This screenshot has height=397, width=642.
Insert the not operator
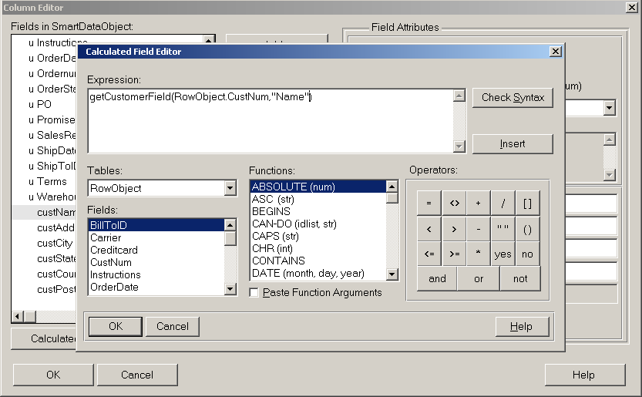[x=520, y=278]
